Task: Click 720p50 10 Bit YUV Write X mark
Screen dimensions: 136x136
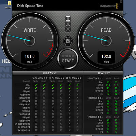Action: pyautogui.click(x=36, y=91)
